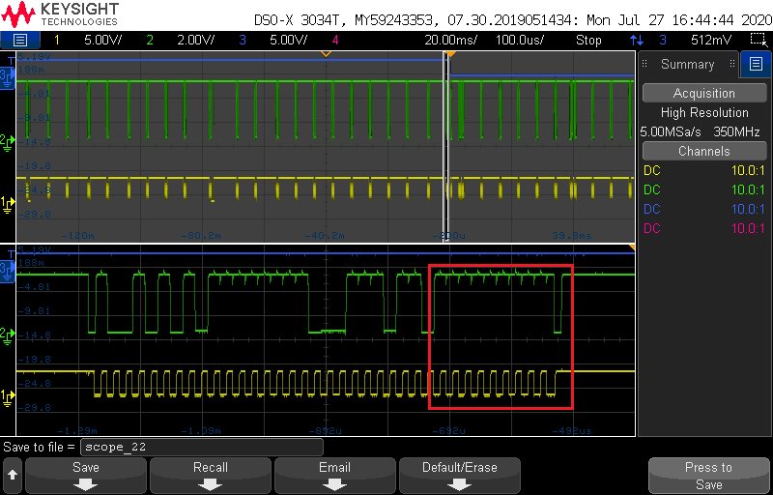773x495 pixels.
Task: Click the High Resolution acquisition mode text
Action: pyautogui.click(x=704, y=112)
